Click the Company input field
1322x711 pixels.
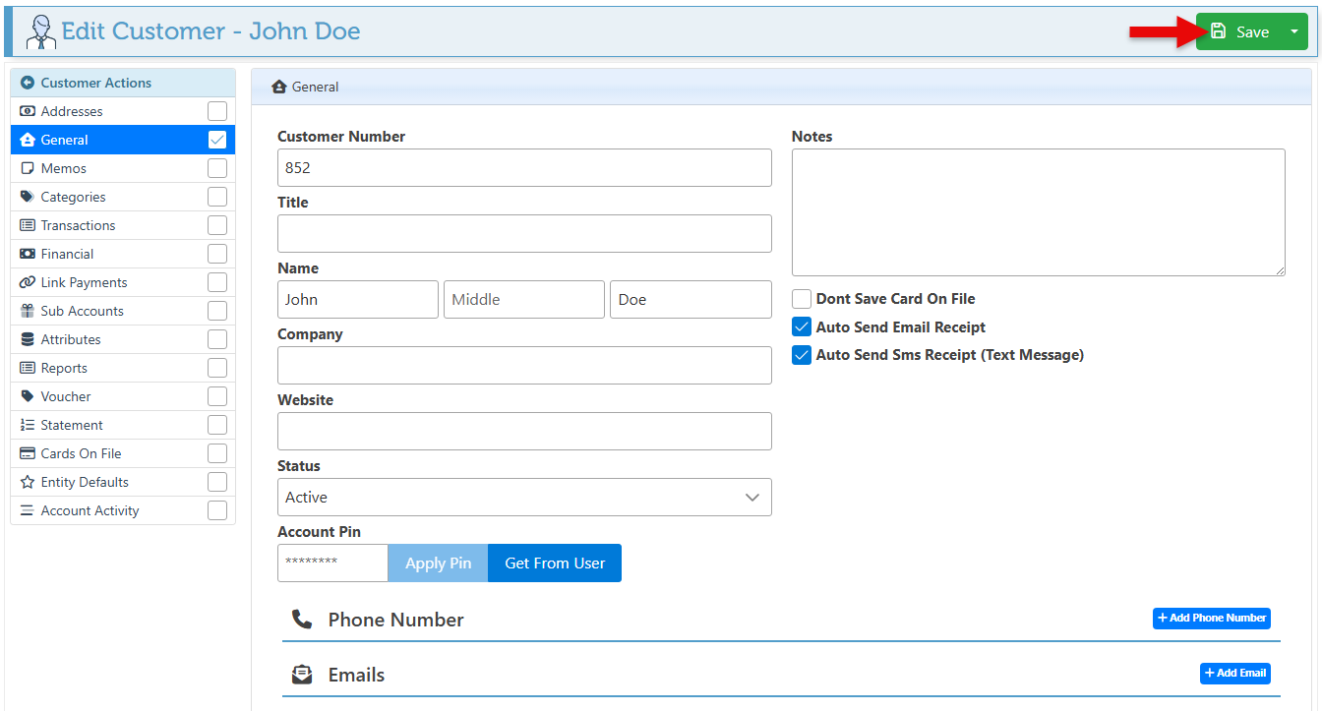pyautogui.click(x=524, y=365)
